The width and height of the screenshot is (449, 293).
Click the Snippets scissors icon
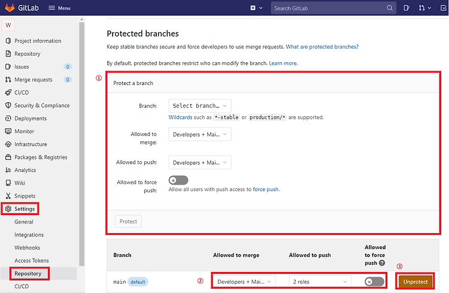pyautogui.click(x=8, y=196)
